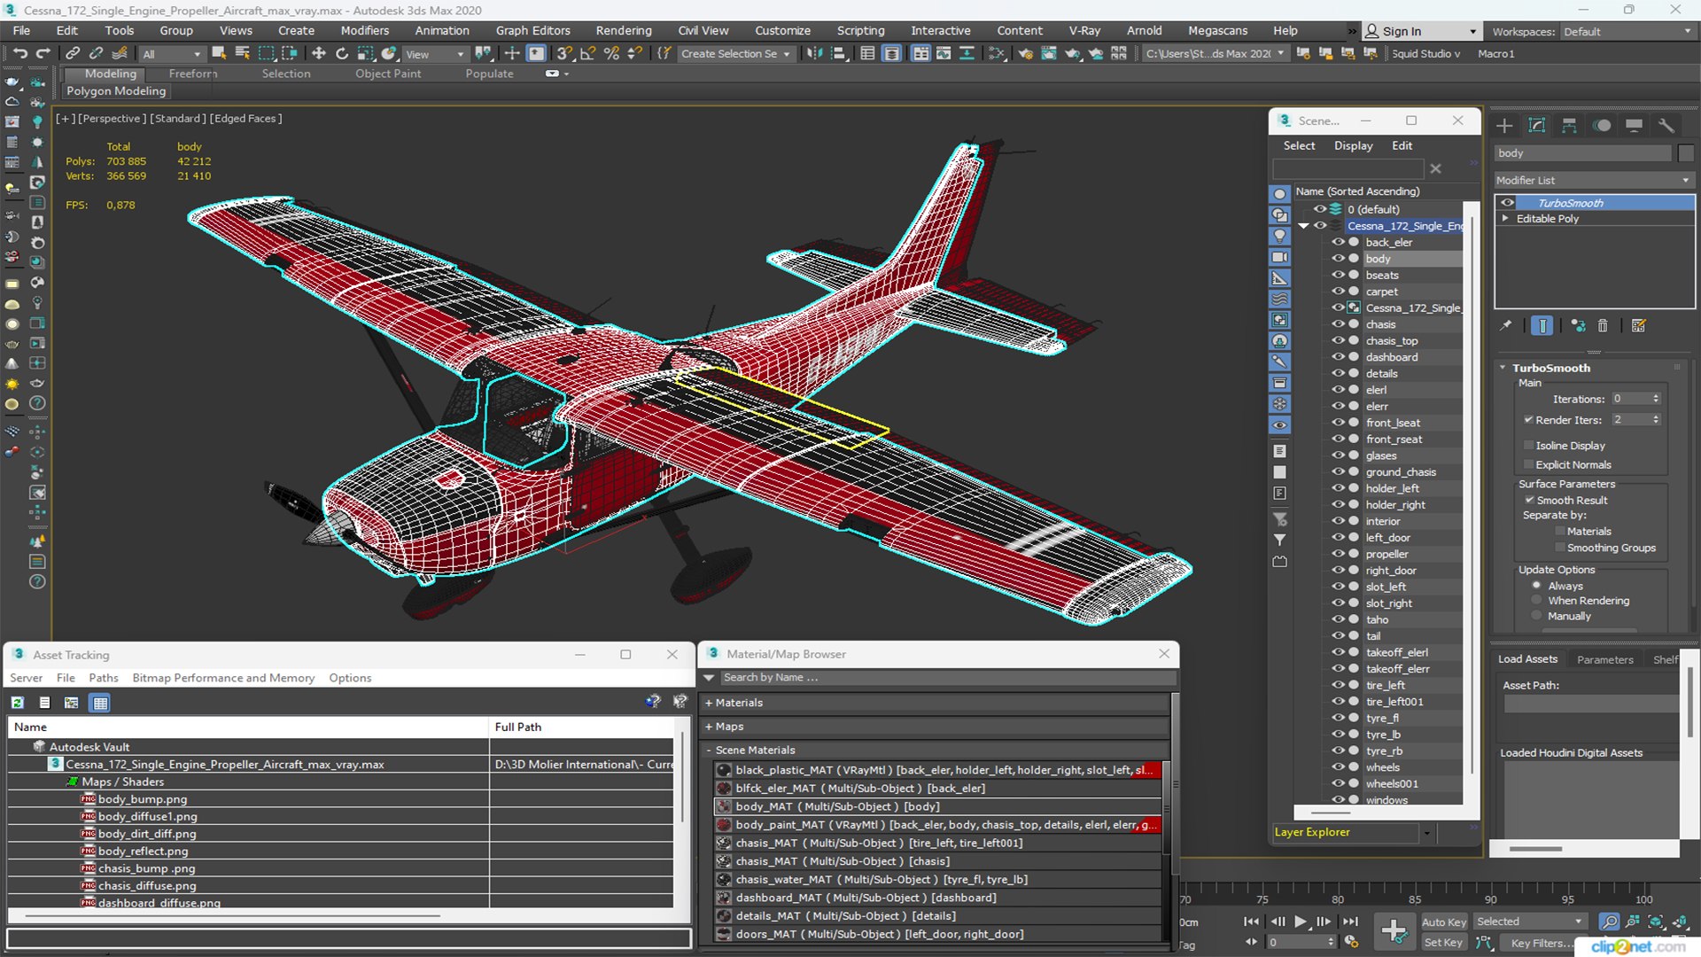Open the Rendered Frame Window icon
Image resolution: width=1701 pixels, height=957 pixels.
pos(1049,54)
